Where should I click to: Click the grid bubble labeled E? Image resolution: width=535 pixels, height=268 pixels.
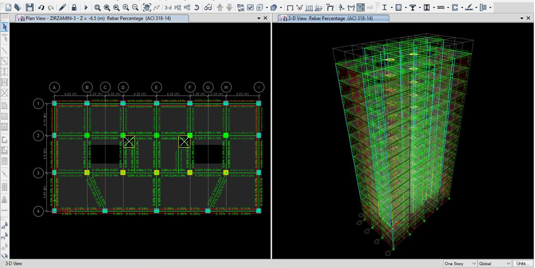click(156, 87)
